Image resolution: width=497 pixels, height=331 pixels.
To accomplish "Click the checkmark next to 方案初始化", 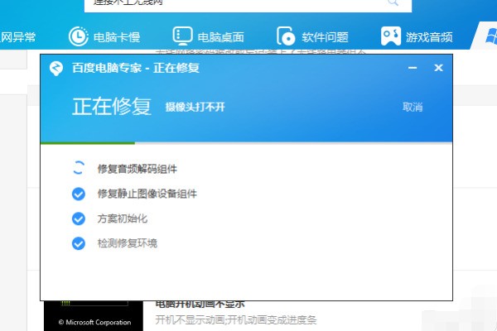I will (79, 218).
